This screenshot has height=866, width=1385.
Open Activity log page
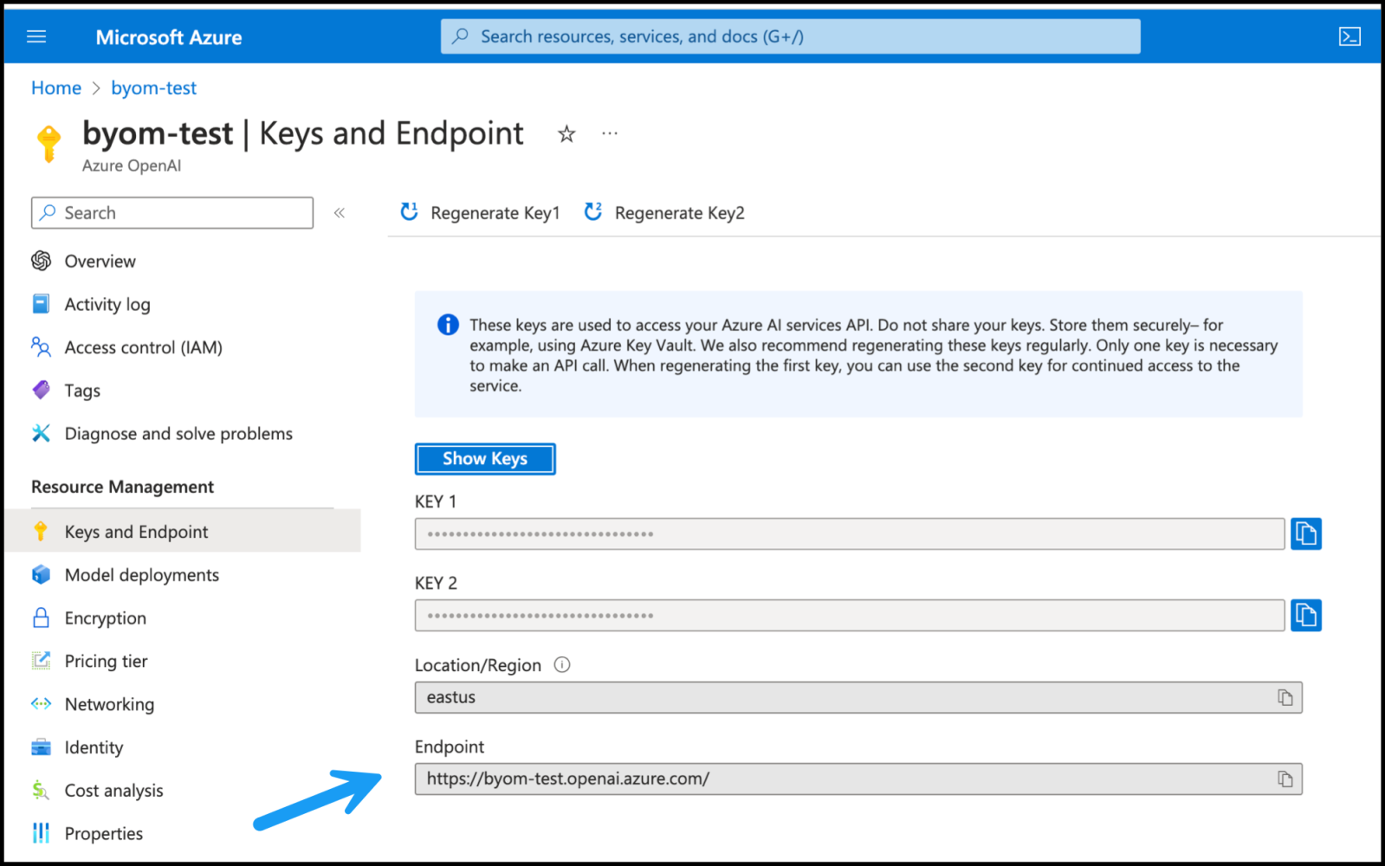107,305
